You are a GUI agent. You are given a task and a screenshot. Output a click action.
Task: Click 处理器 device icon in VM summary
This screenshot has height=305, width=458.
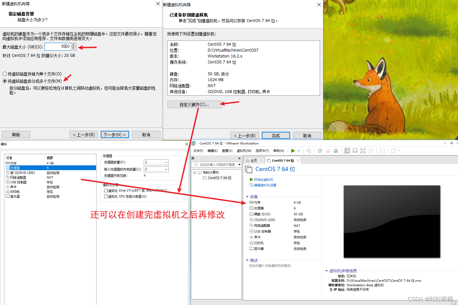coord(252,208)
